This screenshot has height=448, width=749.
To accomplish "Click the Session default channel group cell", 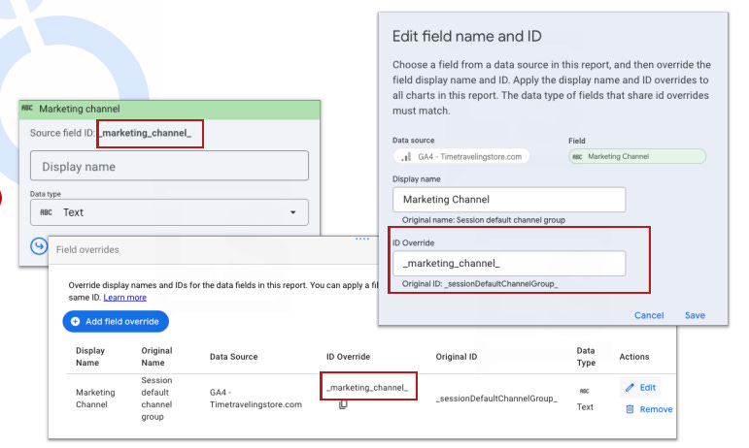I will pyautogui.click(x=156, y=399).
